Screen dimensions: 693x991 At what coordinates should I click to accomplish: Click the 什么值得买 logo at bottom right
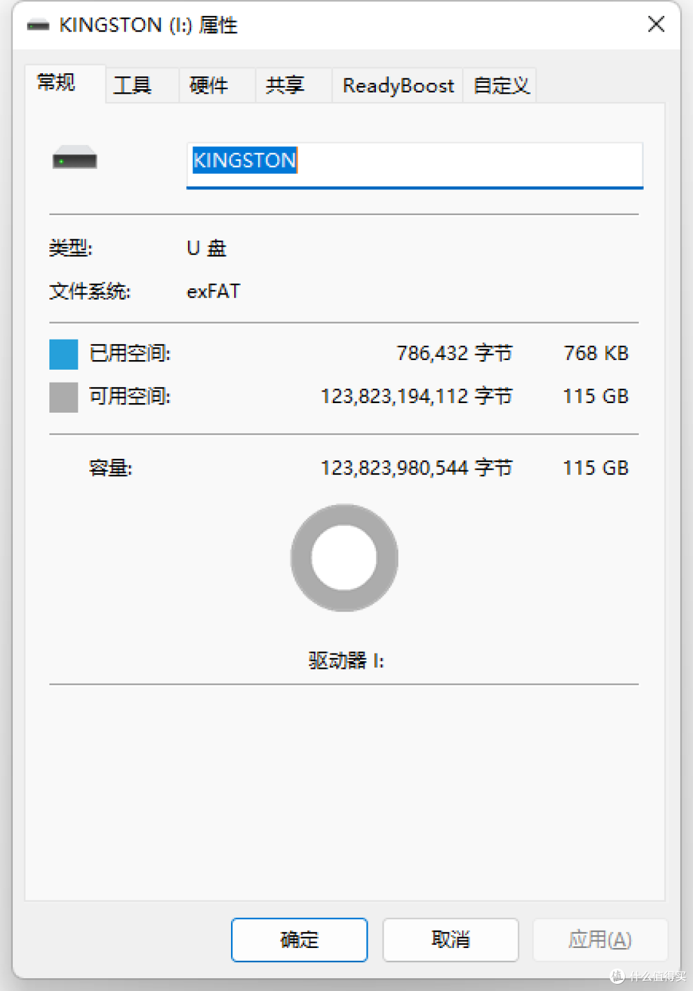(x=648, y=976)
